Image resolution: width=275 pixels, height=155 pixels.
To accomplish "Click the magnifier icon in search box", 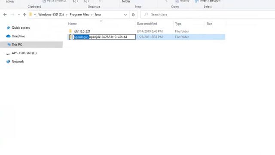I will coord(146,14).
